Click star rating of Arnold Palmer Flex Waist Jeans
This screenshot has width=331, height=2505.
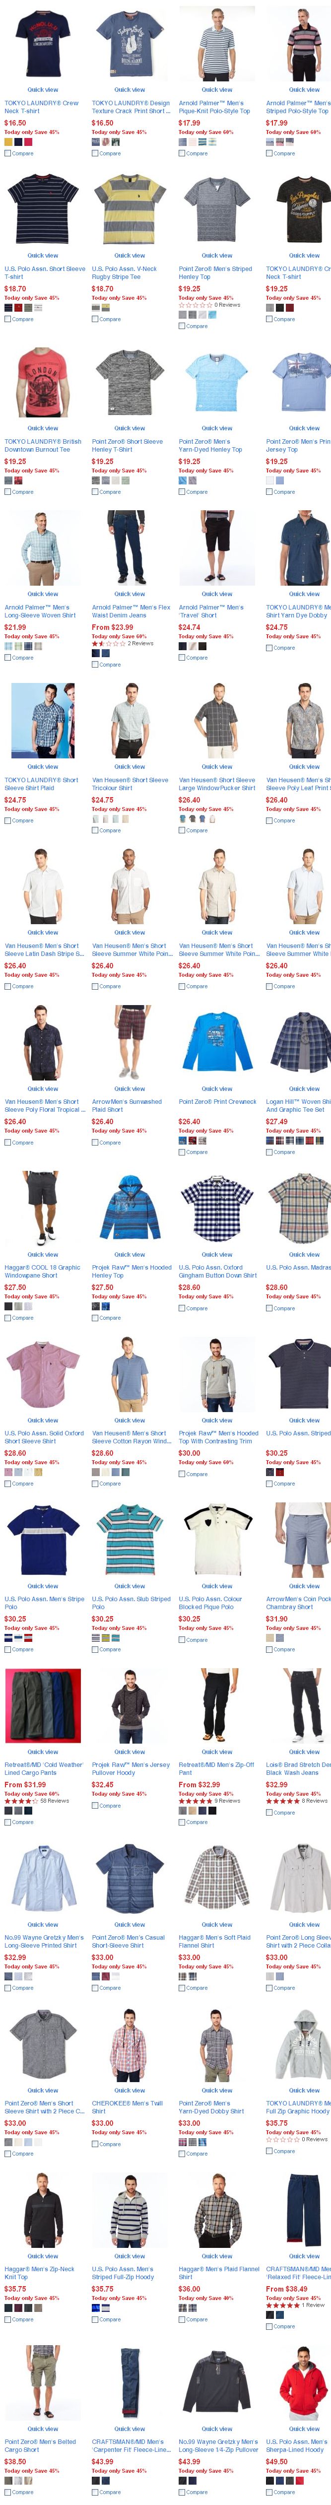click(108, 644)
